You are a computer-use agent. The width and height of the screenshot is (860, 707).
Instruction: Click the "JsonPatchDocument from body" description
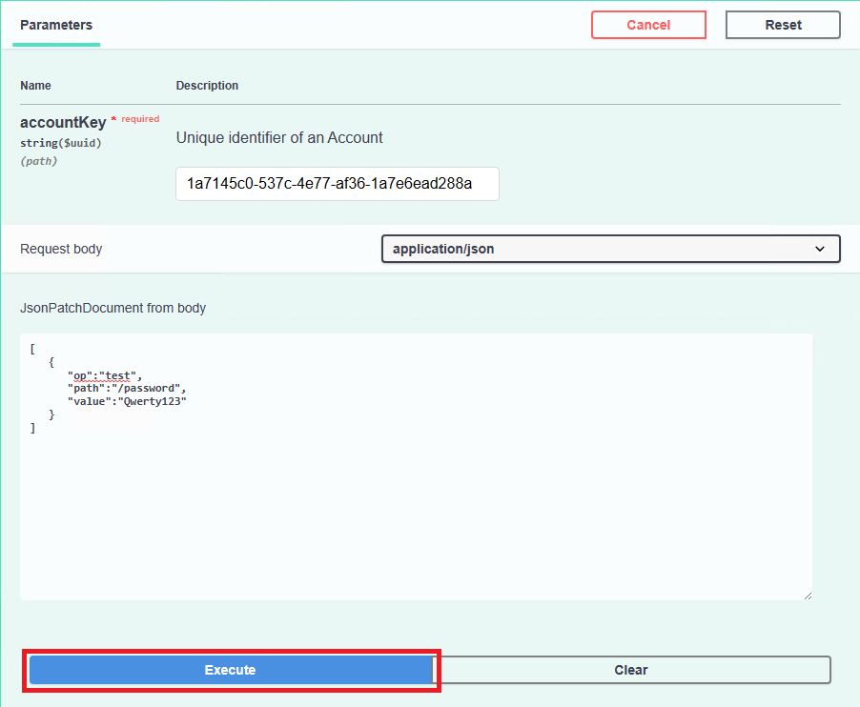tap(113, 308)
